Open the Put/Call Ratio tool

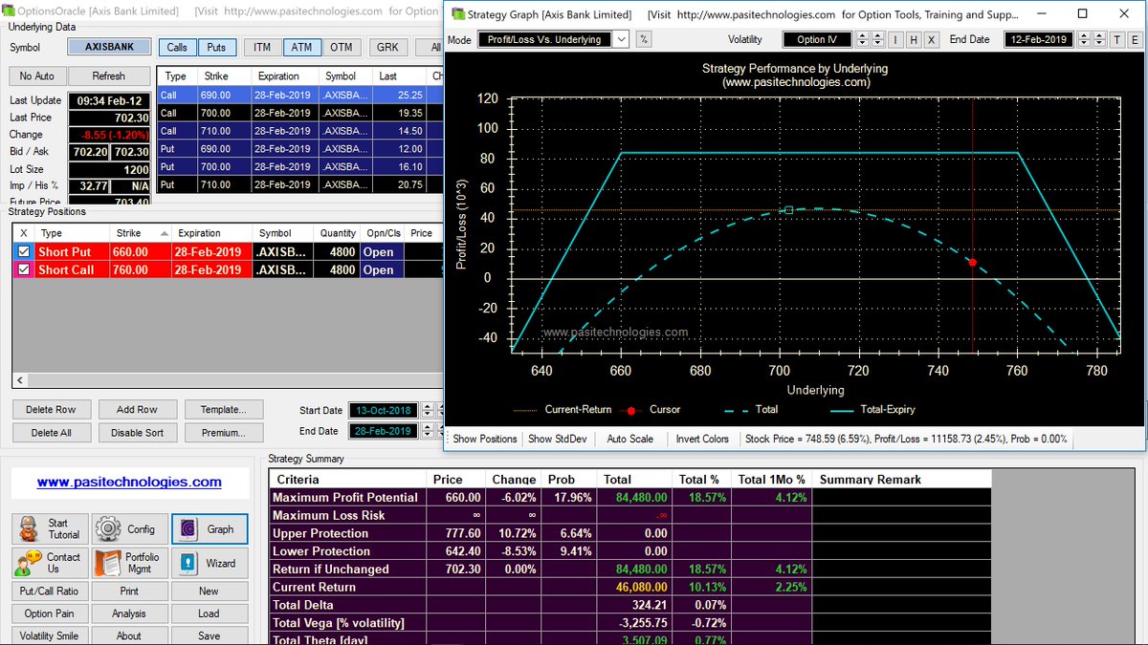click(x=52, y=591)
